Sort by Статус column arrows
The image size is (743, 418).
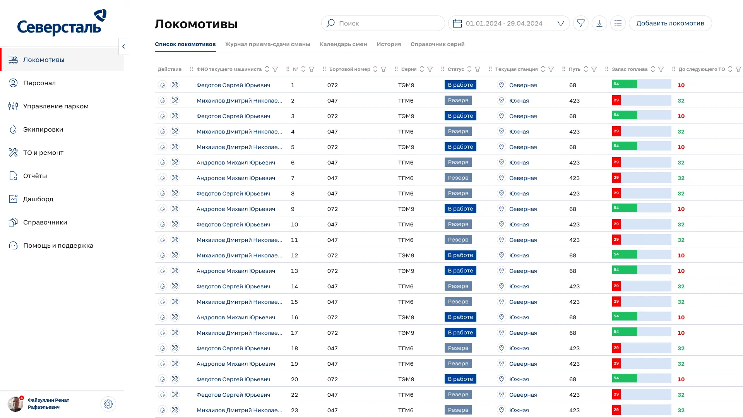(x=469, y=69)
